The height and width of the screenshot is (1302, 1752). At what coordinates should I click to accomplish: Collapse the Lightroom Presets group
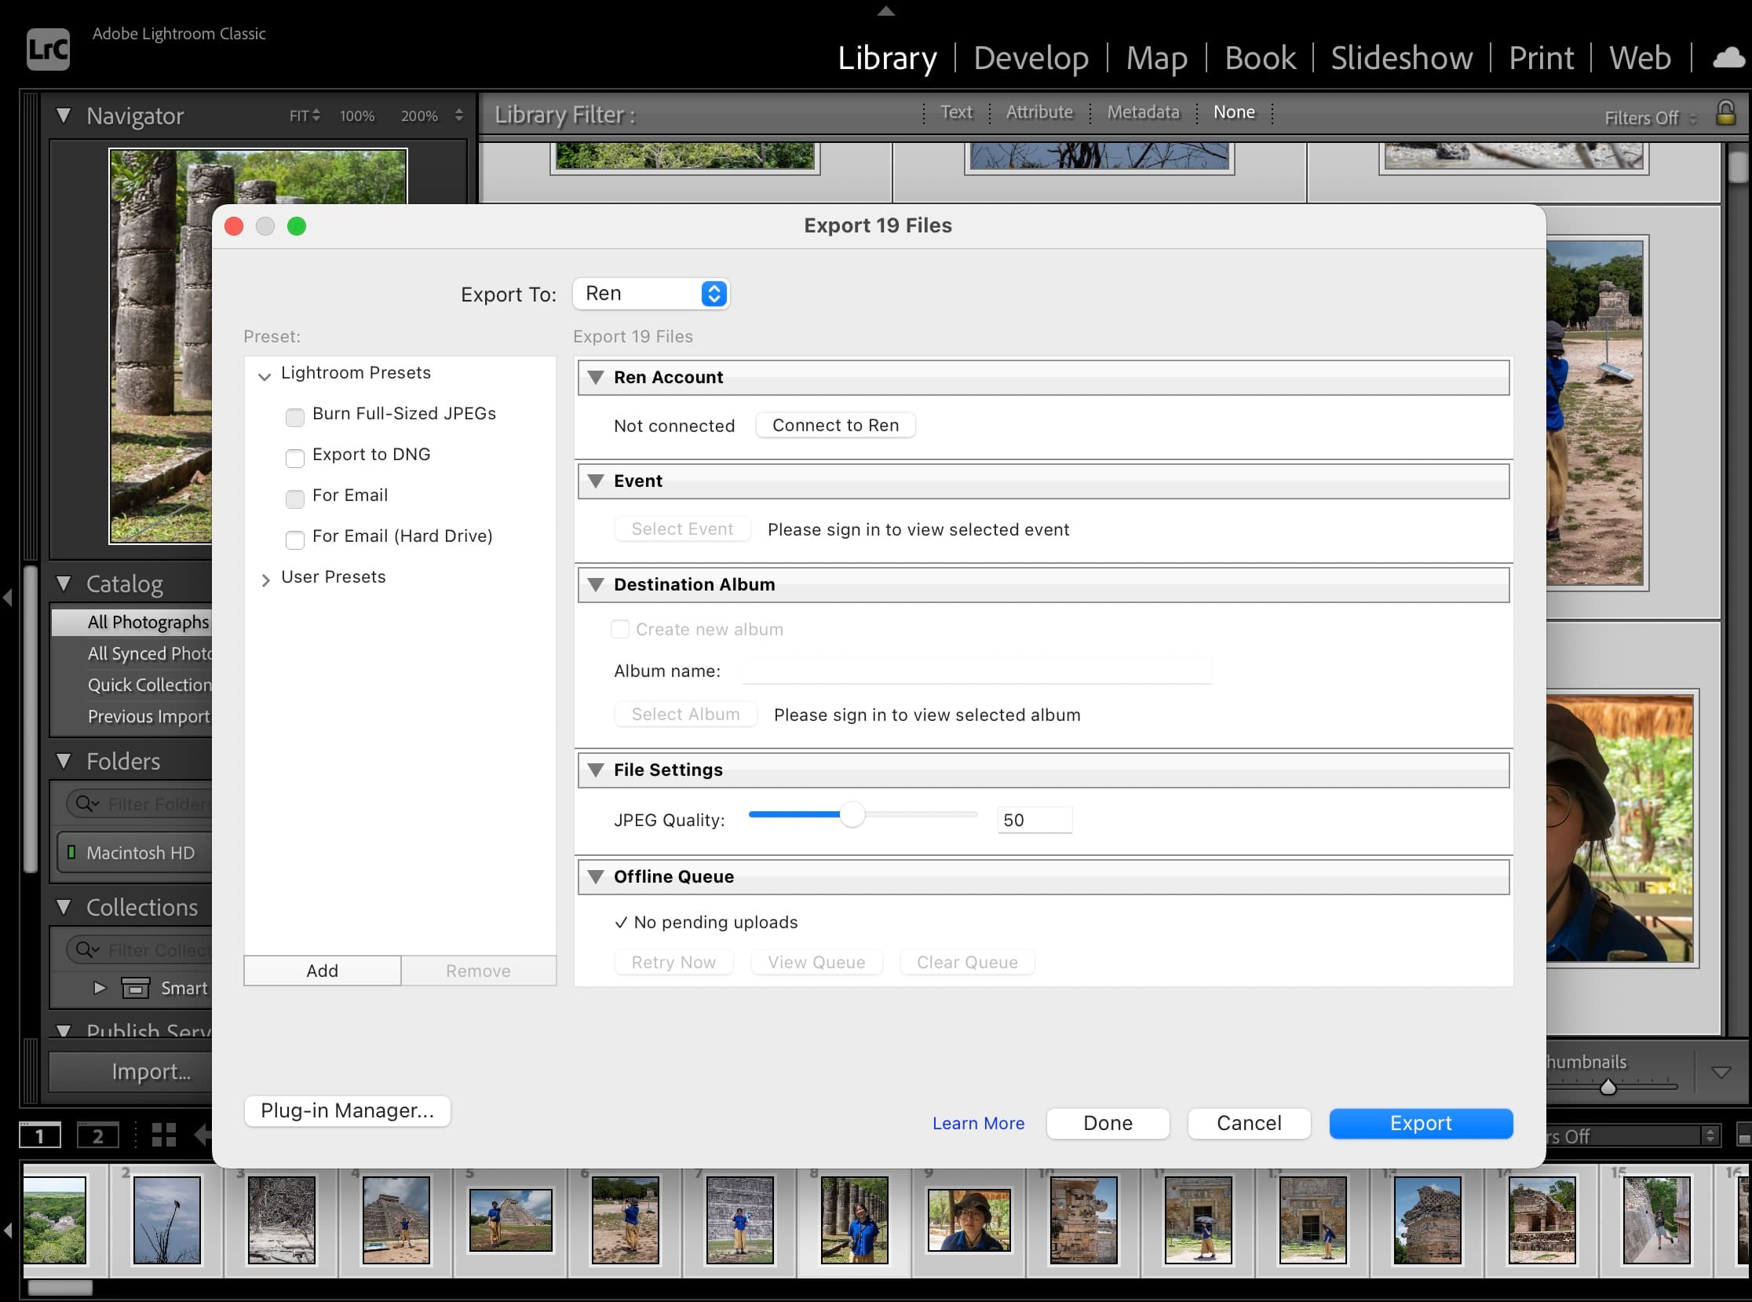(x=265, y=377)
